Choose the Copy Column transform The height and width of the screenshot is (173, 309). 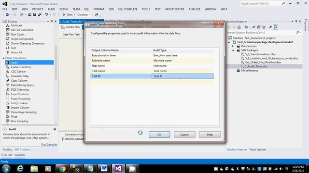(x=19, y=81)
